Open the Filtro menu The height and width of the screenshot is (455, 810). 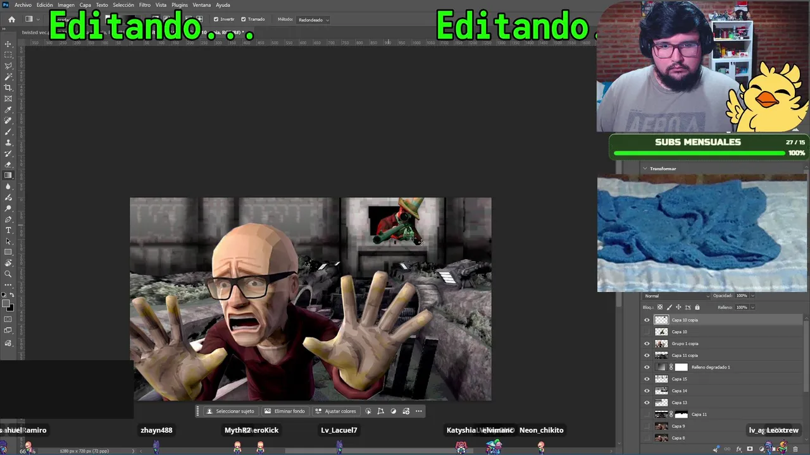145,5
